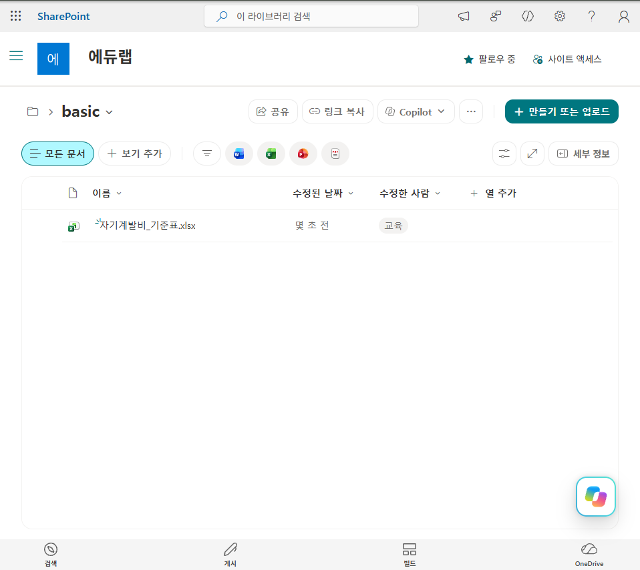Open 게시 in the bottom bar
640x570 pixels.
point(230,555)
